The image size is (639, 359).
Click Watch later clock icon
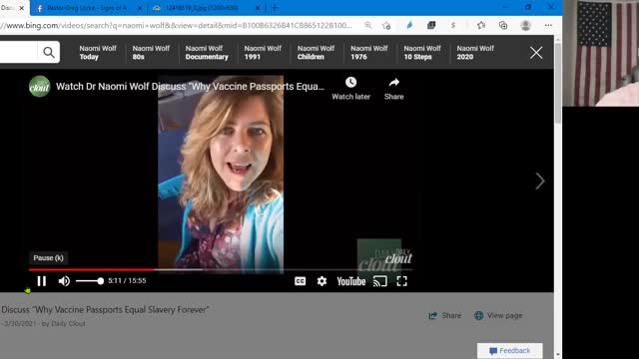(x=350, y=82)
